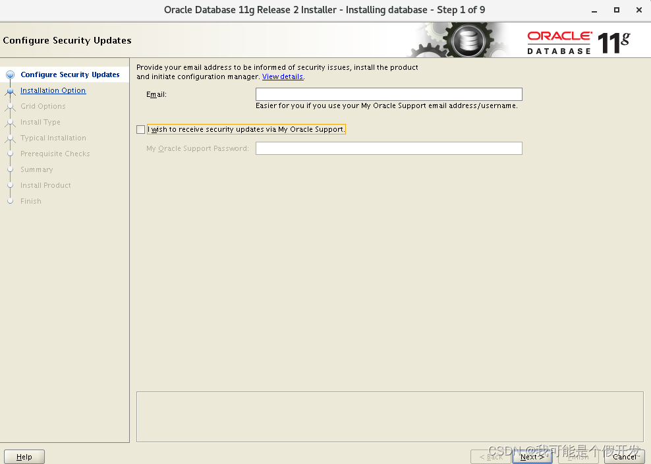Click the Installation Option step bullet
Viewport: 651px width, 464px height.
click(11, 90)
